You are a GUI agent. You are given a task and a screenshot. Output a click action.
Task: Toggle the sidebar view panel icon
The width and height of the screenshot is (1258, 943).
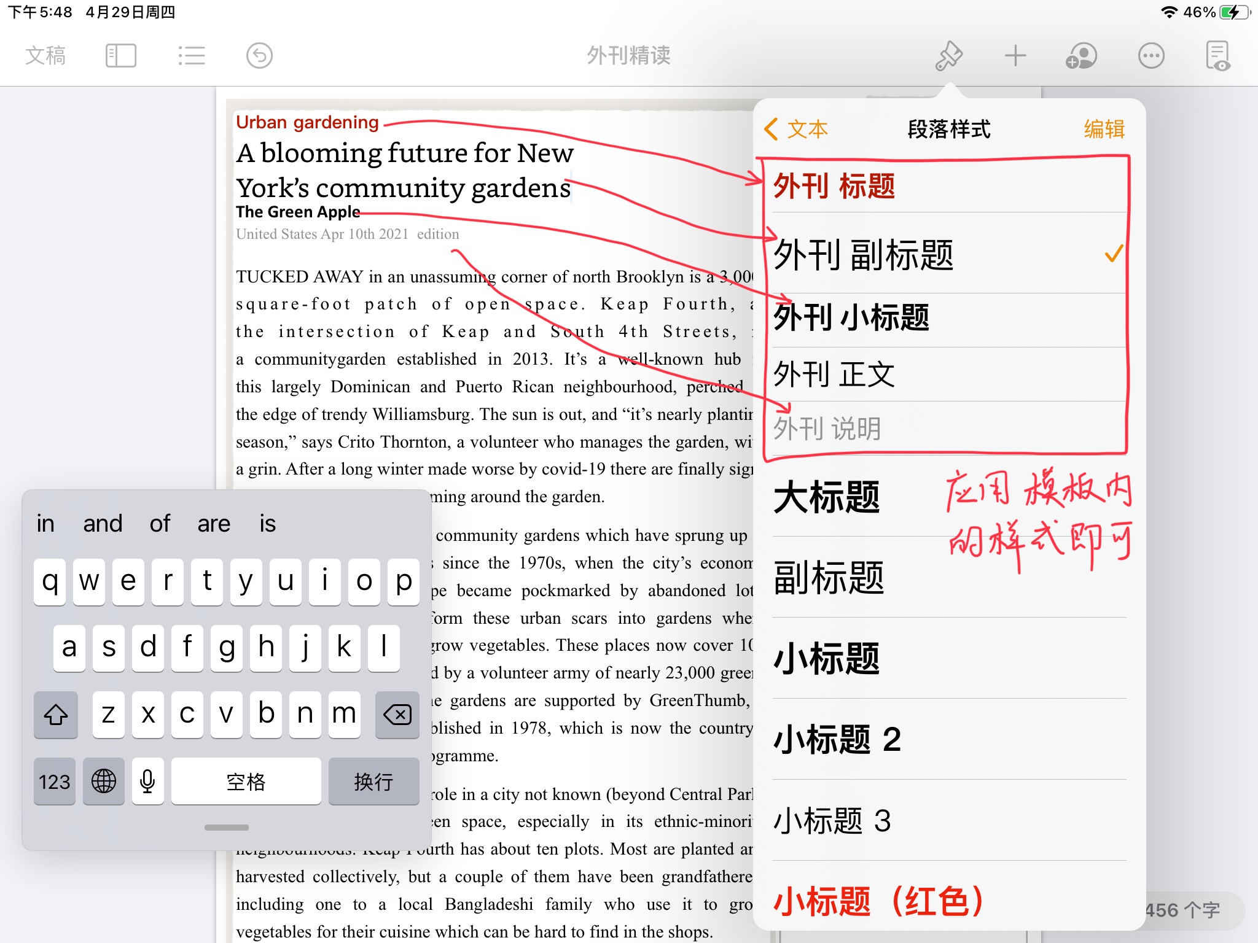(120, 56)
